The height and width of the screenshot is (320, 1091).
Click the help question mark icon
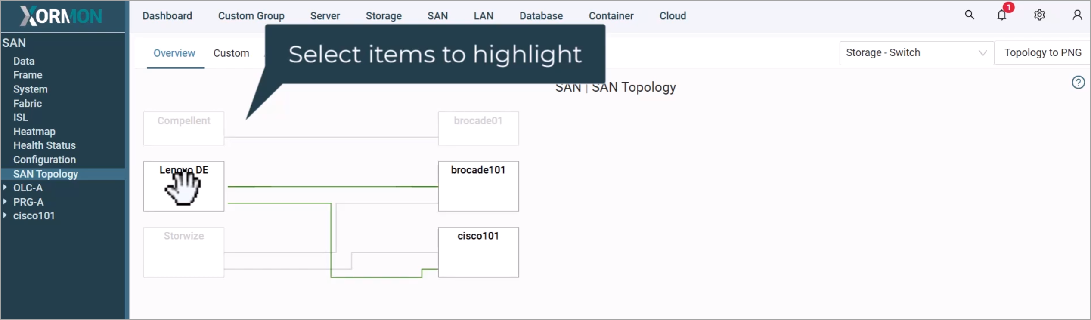coord(1078,82)
